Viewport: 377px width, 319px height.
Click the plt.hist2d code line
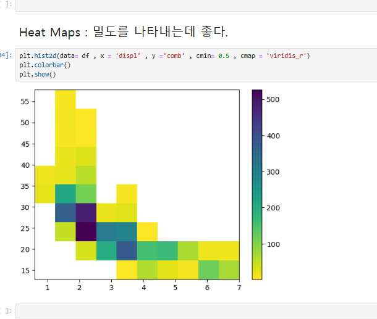tap(164, 56)
